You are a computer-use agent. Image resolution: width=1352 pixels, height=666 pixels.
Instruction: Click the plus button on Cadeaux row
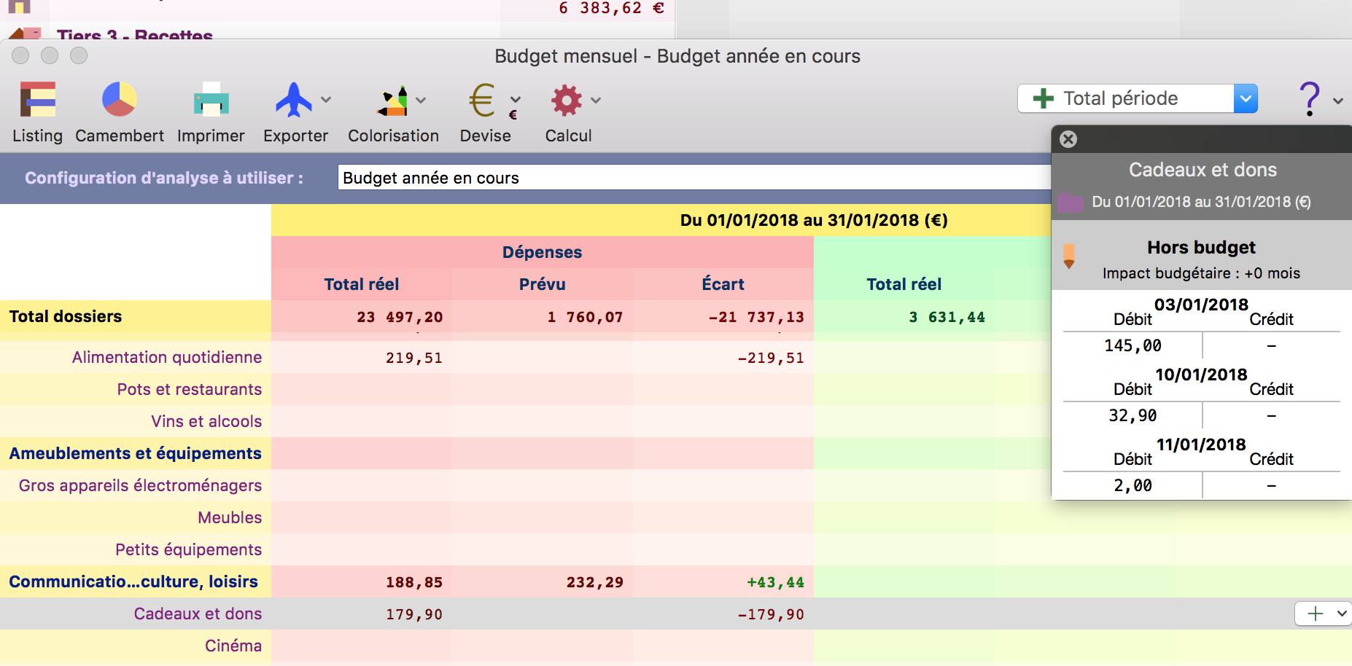point(1315,614)
